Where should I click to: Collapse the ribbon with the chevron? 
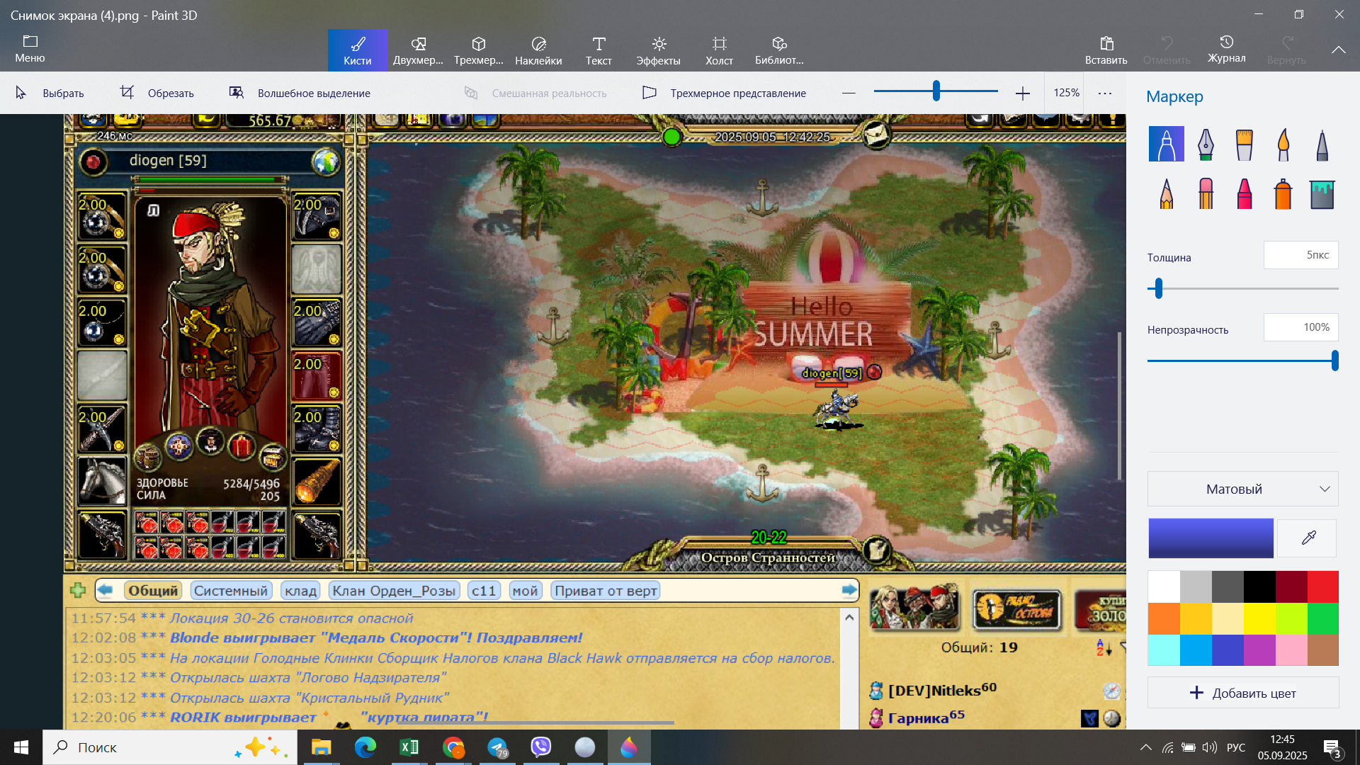1338,50
